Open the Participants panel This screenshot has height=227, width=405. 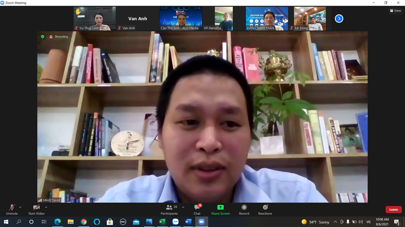[x=169, y=210]
